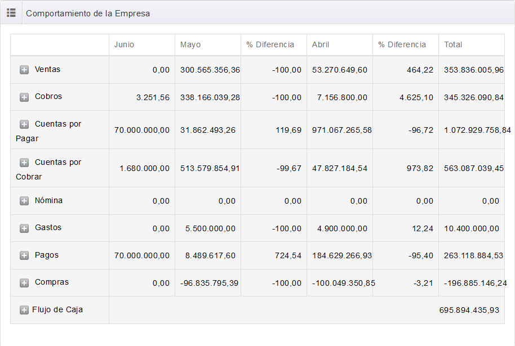Click the Total column header
Image resolution: width=515 pixels, height=346 pixels.
(x=453, y=44)
